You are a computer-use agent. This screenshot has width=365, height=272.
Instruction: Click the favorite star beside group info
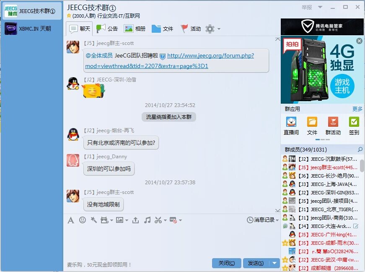69,16
